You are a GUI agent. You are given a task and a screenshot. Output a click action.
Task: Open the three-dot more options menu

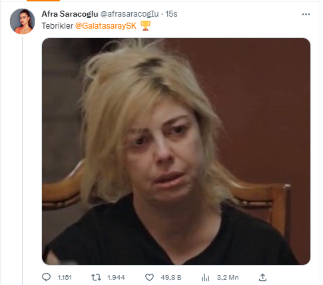(x=306, y=15)
